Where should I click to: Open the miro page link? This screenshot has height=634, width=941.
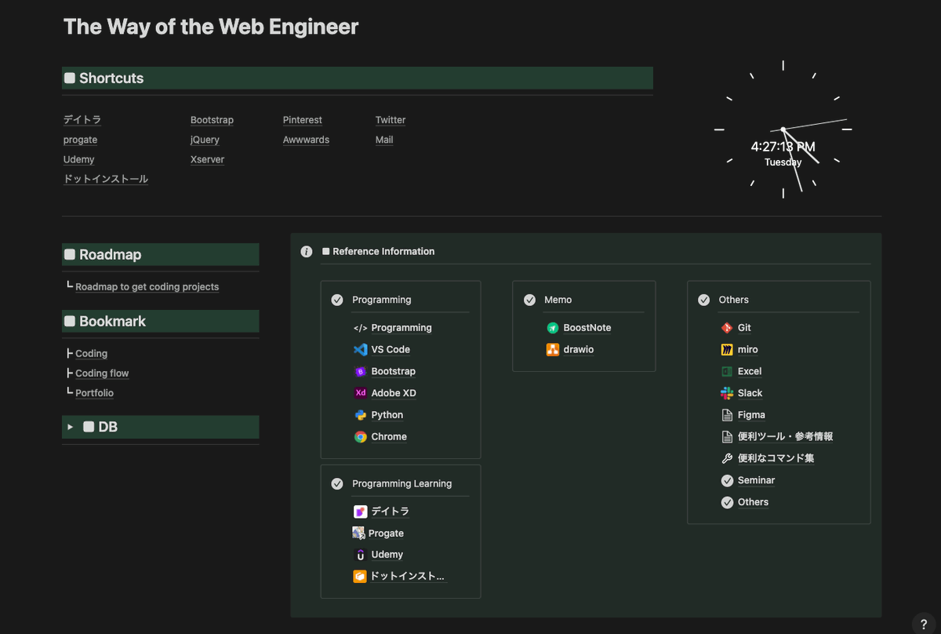point(748,350)
